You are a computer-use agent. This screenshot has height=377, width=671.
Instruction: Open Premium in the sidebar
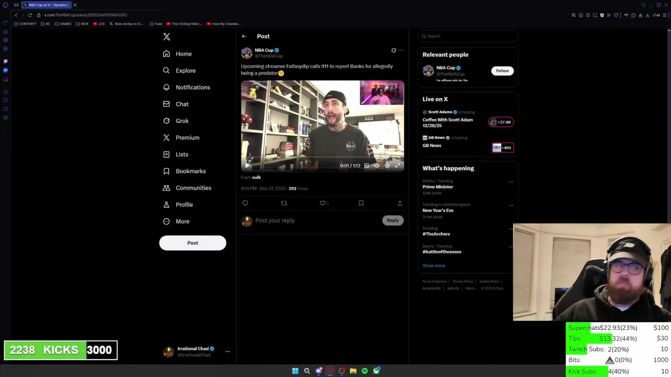click(x=181, y=138)
